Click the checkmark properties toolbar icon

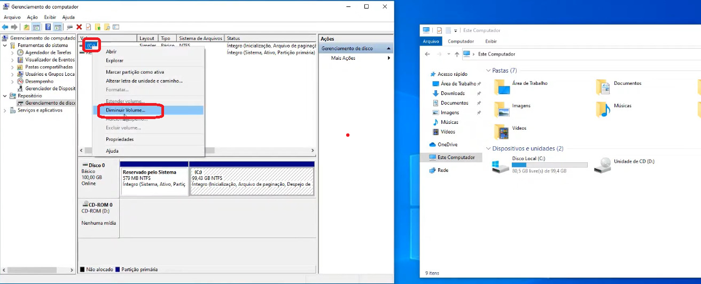(x=88, y=27)
